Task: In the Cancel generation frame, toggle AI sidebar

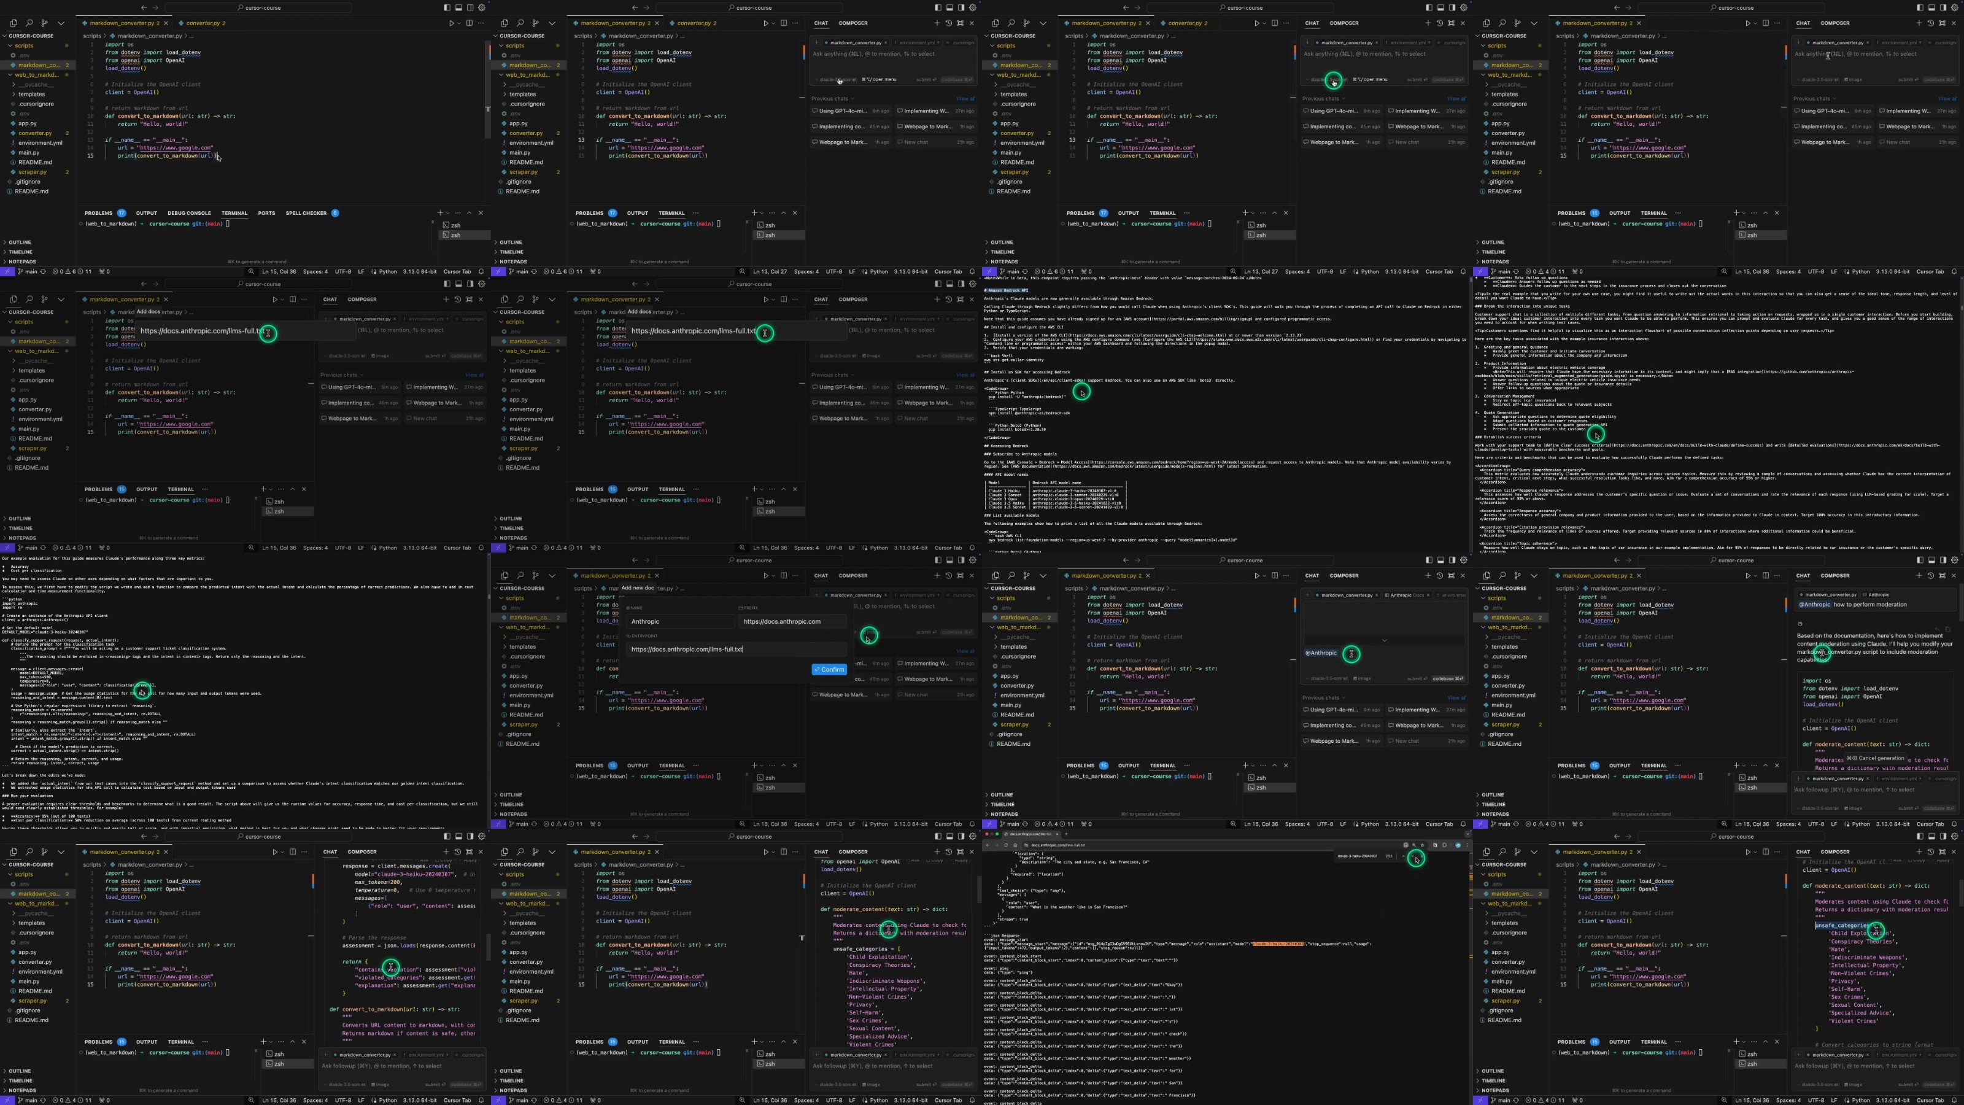Action: (1943, 560)
